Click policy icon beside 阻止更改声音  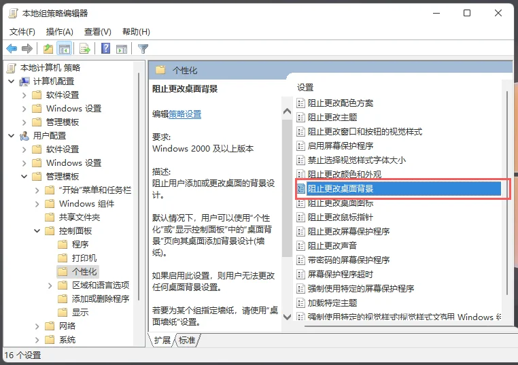pyautogui.click(x=300, y=246)
